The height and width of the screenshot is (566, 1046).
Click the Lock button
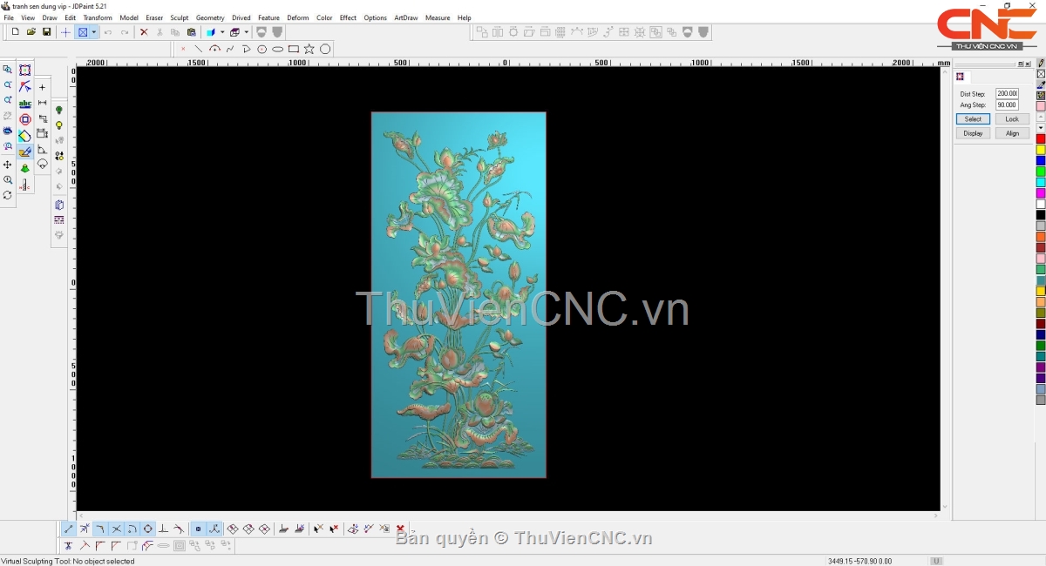click(x=1012, y=119)
